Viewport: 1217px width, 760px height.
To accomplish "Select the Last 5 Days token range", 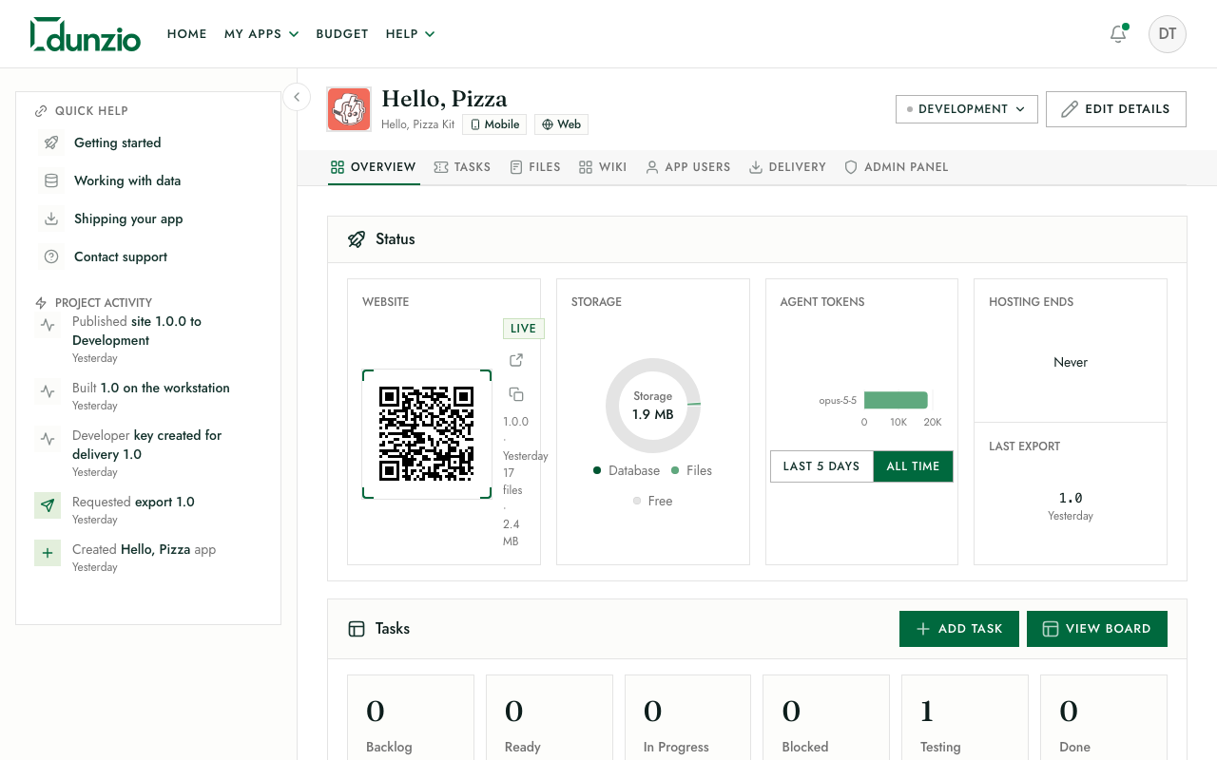I will (x=821, y=466).
